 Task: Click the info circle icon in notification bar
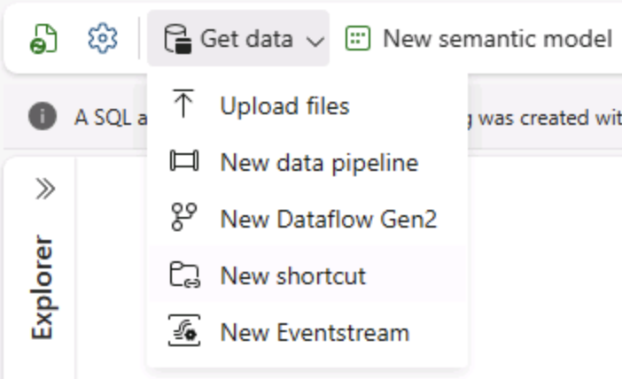tap(39, 117)
